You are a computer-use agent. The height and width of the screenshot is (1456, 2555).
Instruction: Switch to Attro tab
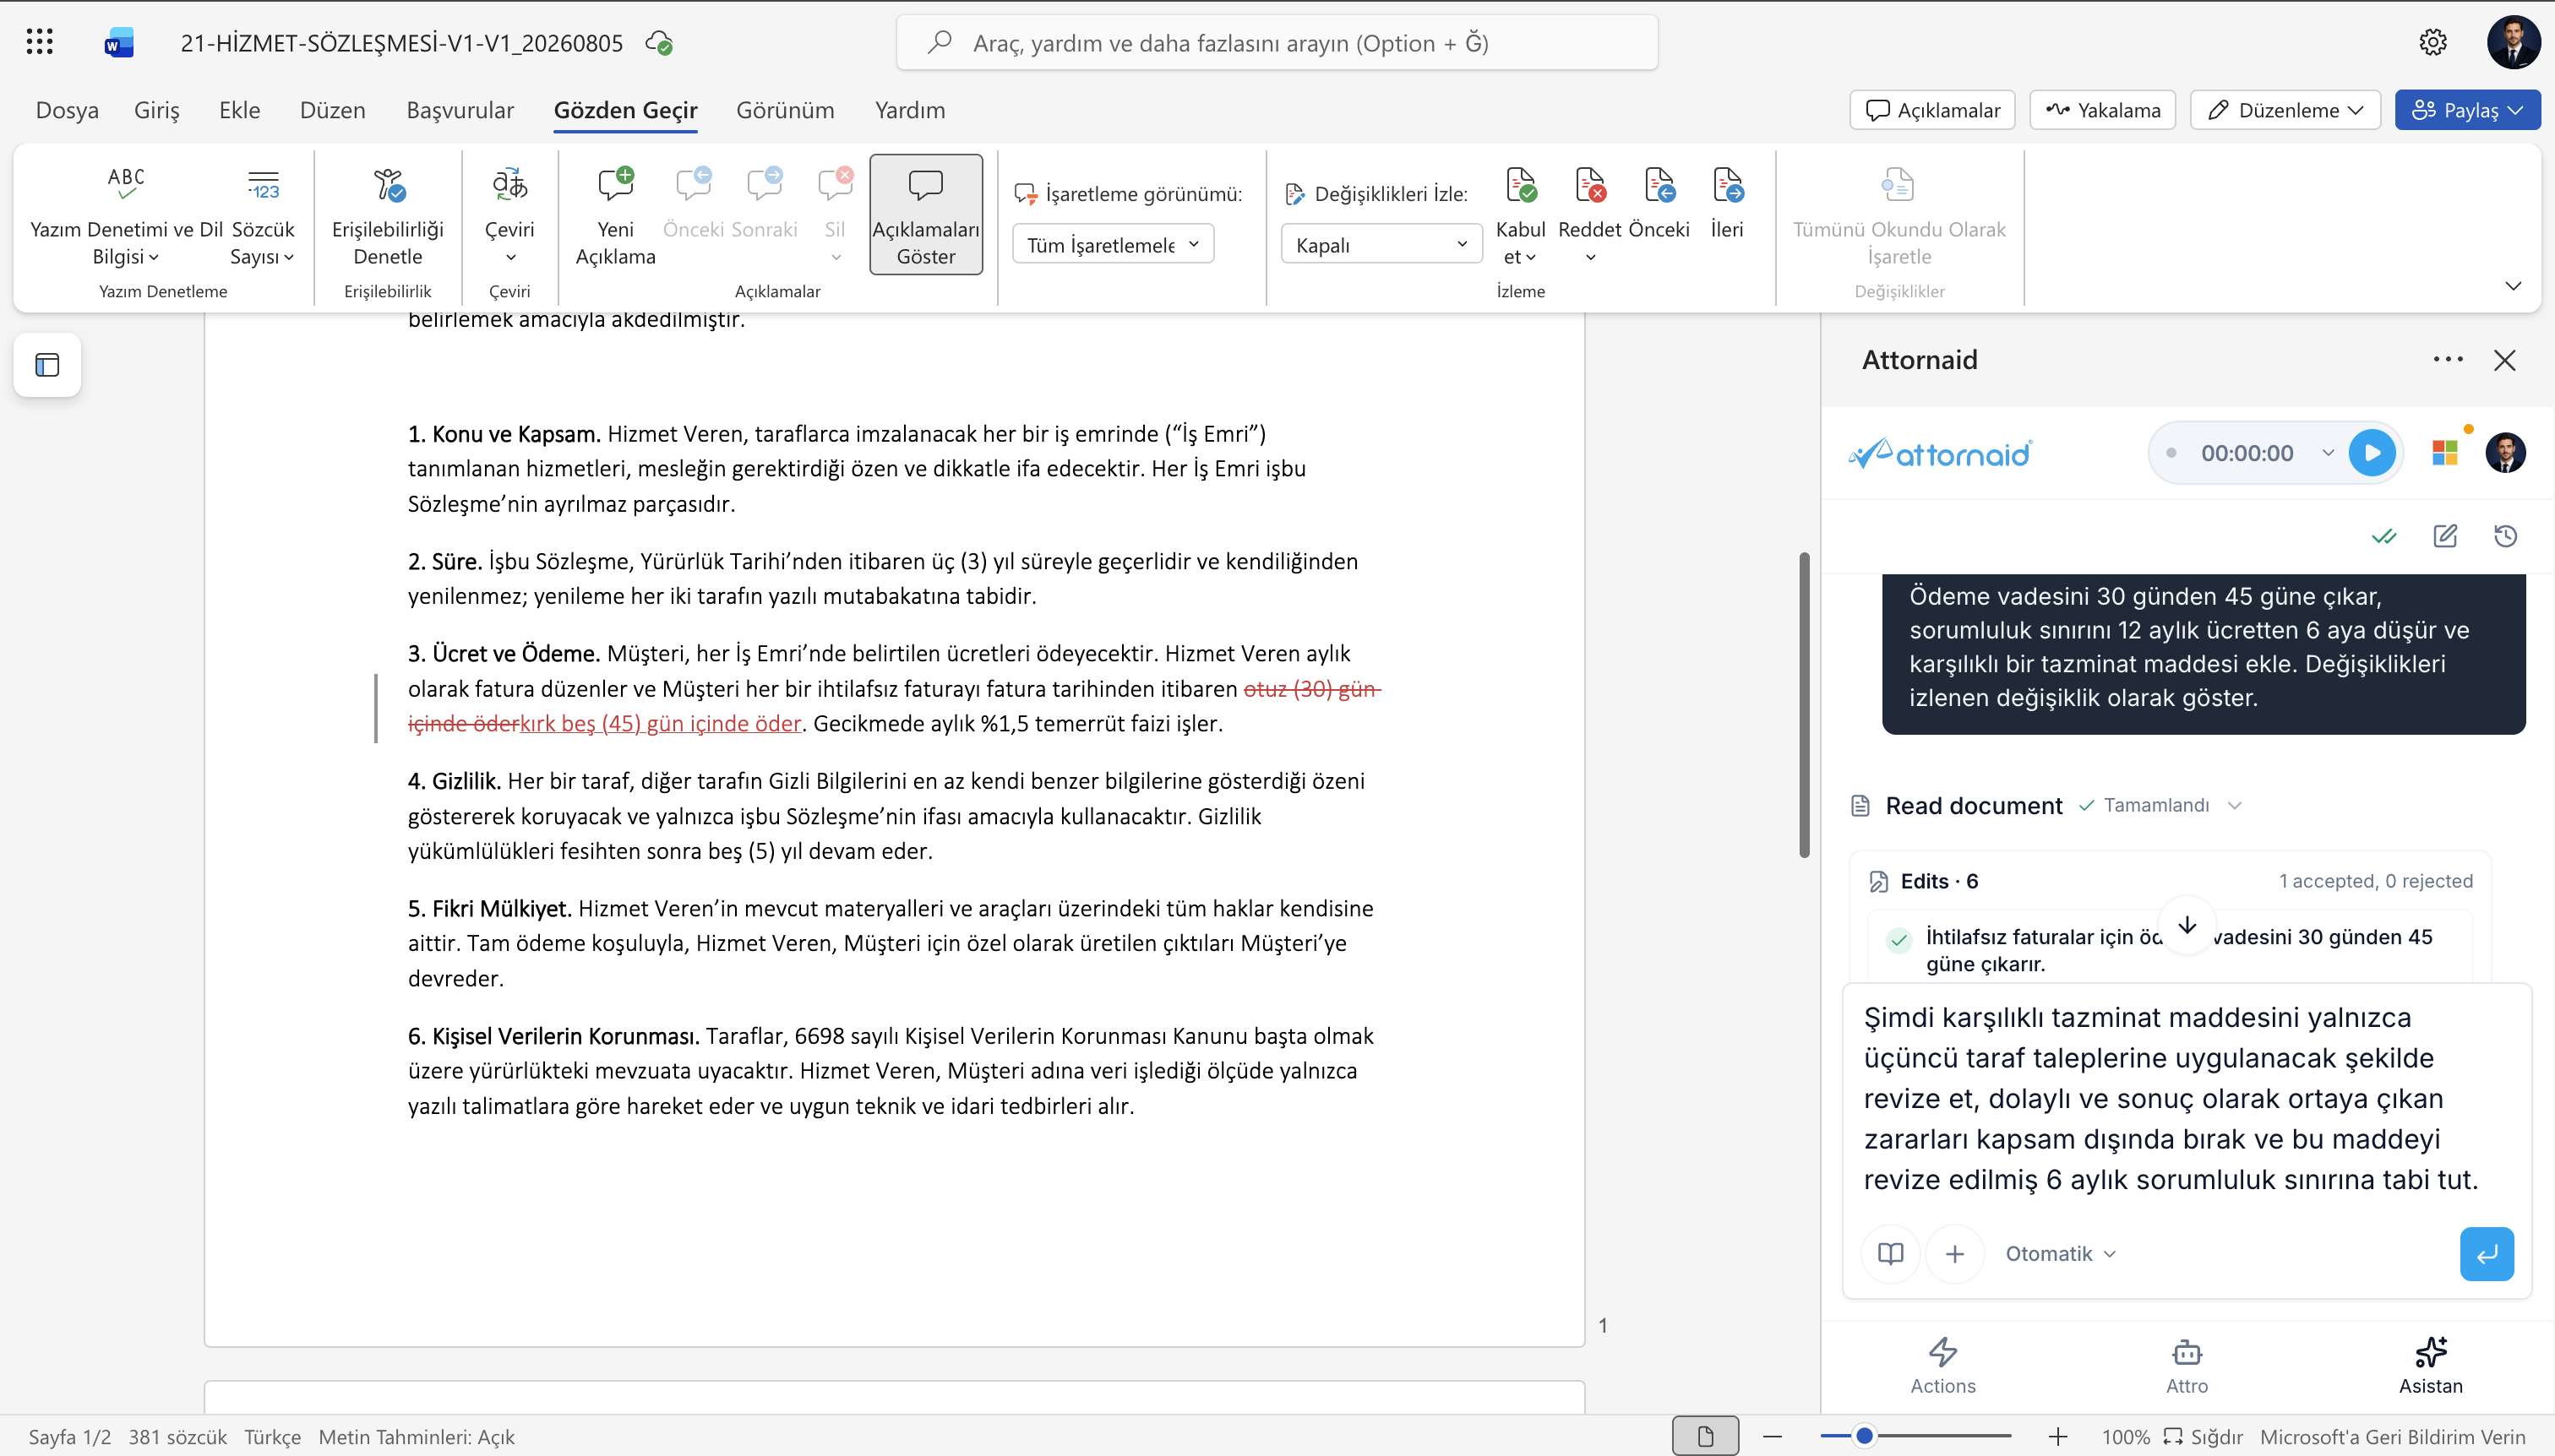(2187, 1365)
